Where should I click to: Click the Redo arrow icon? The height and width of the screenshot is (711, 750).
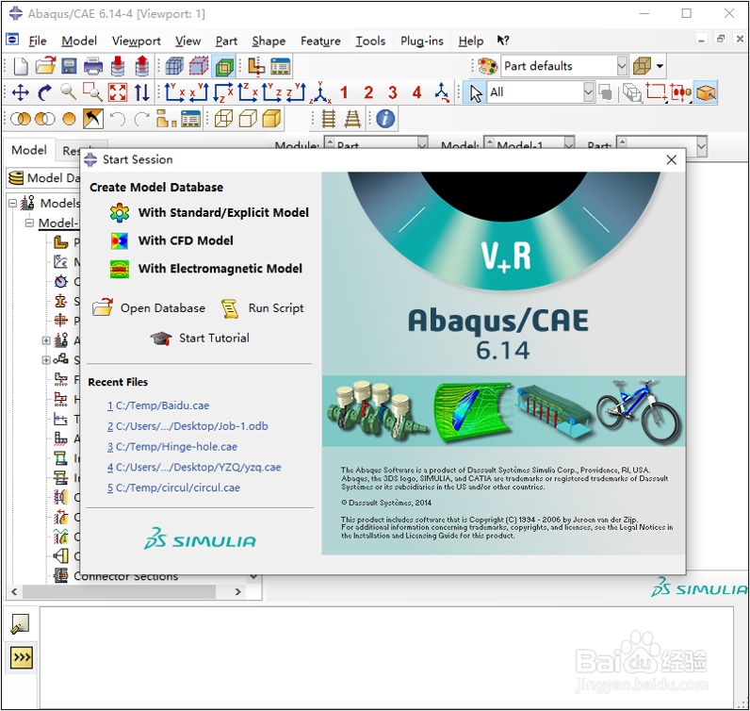tap(141, 119)
